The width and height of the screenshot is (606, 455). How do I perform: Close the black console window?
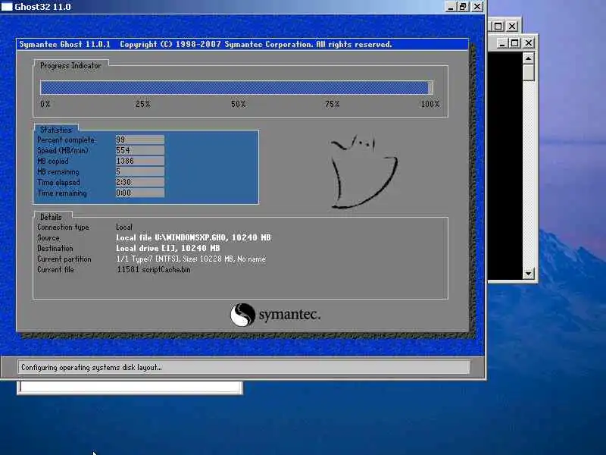tap(529, 43)
